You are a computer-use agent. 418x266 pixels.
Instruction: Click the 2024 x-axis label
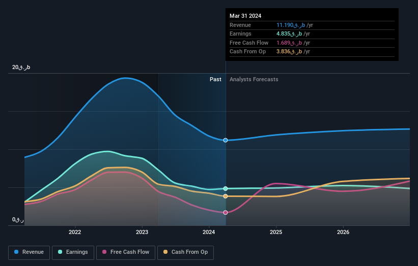click(x=209, y=232)
